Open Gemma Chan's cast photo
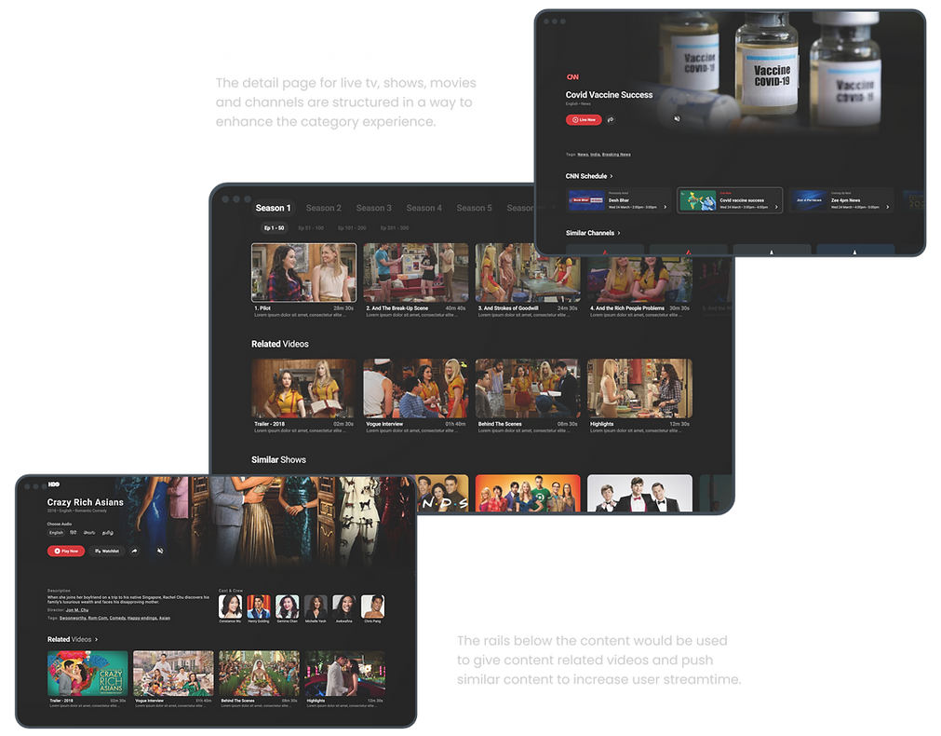The image size is (941, 736). click(287, 607)
